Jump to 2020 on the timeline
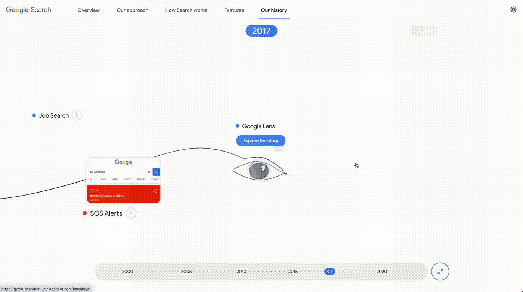This screenshot has height=292, width=523. click(382, 272)
